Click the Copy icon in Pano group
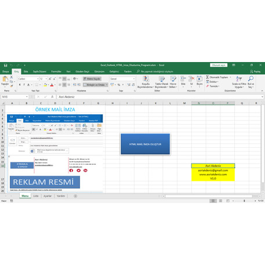265x265 pixels. [12, 82]
